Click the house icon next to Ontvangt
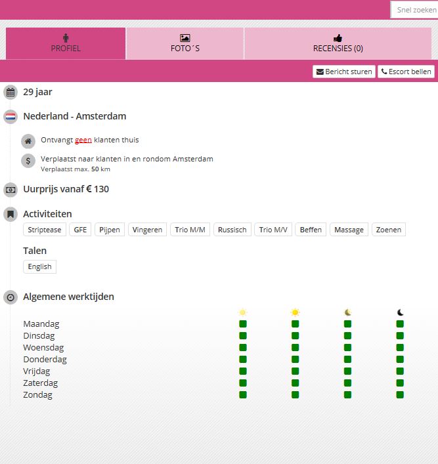 (28, 140)
